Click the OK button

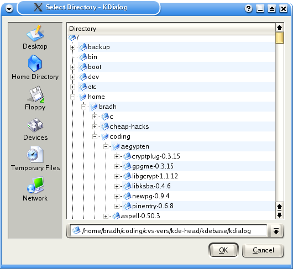(223, 250)
